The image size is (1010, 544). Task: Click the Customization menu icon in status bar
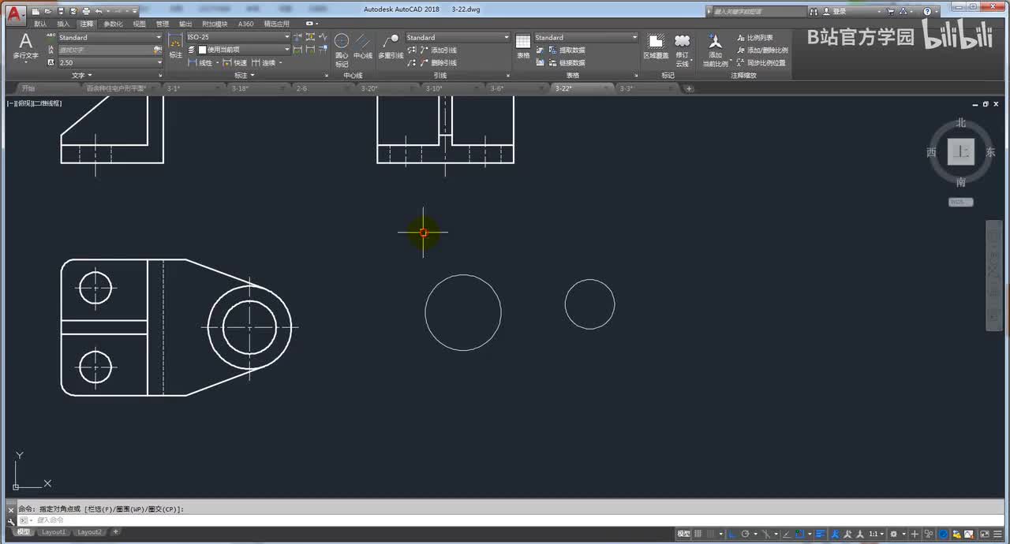pyautogui.click(x=998, y=534)
